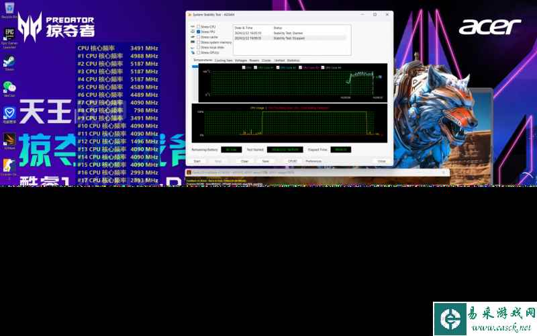Click the CPU chip icon beside Stress CPU
537x336 pixels.
[193, 26]
